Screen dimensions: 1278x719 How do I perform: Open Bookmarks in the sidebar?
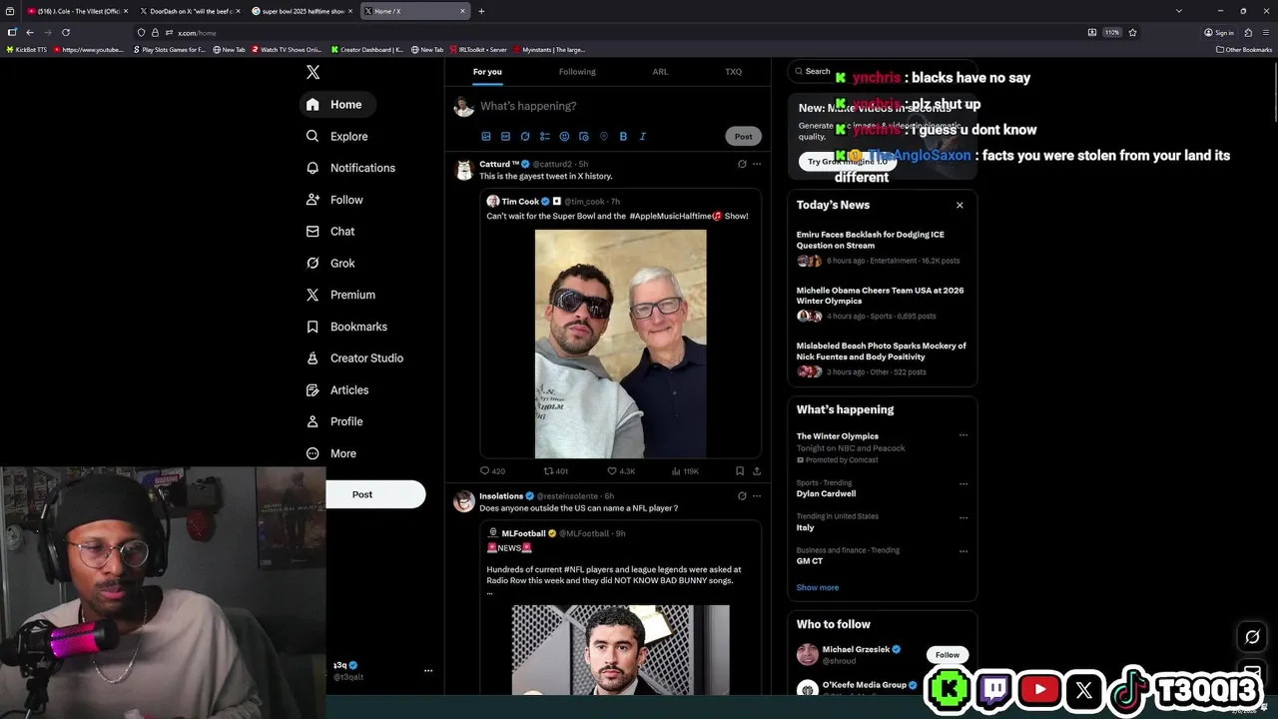[x=346, y=327]
